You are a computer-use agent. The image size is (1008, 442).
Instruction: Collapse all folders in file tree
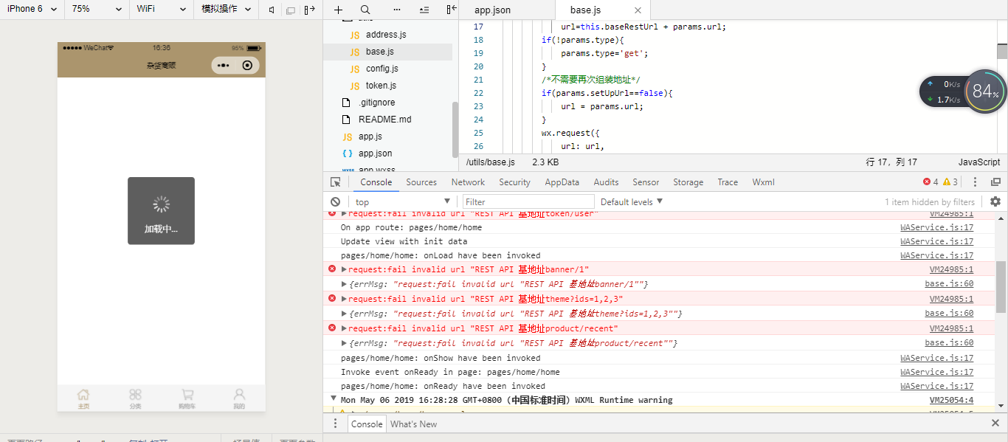coord(424,10)
